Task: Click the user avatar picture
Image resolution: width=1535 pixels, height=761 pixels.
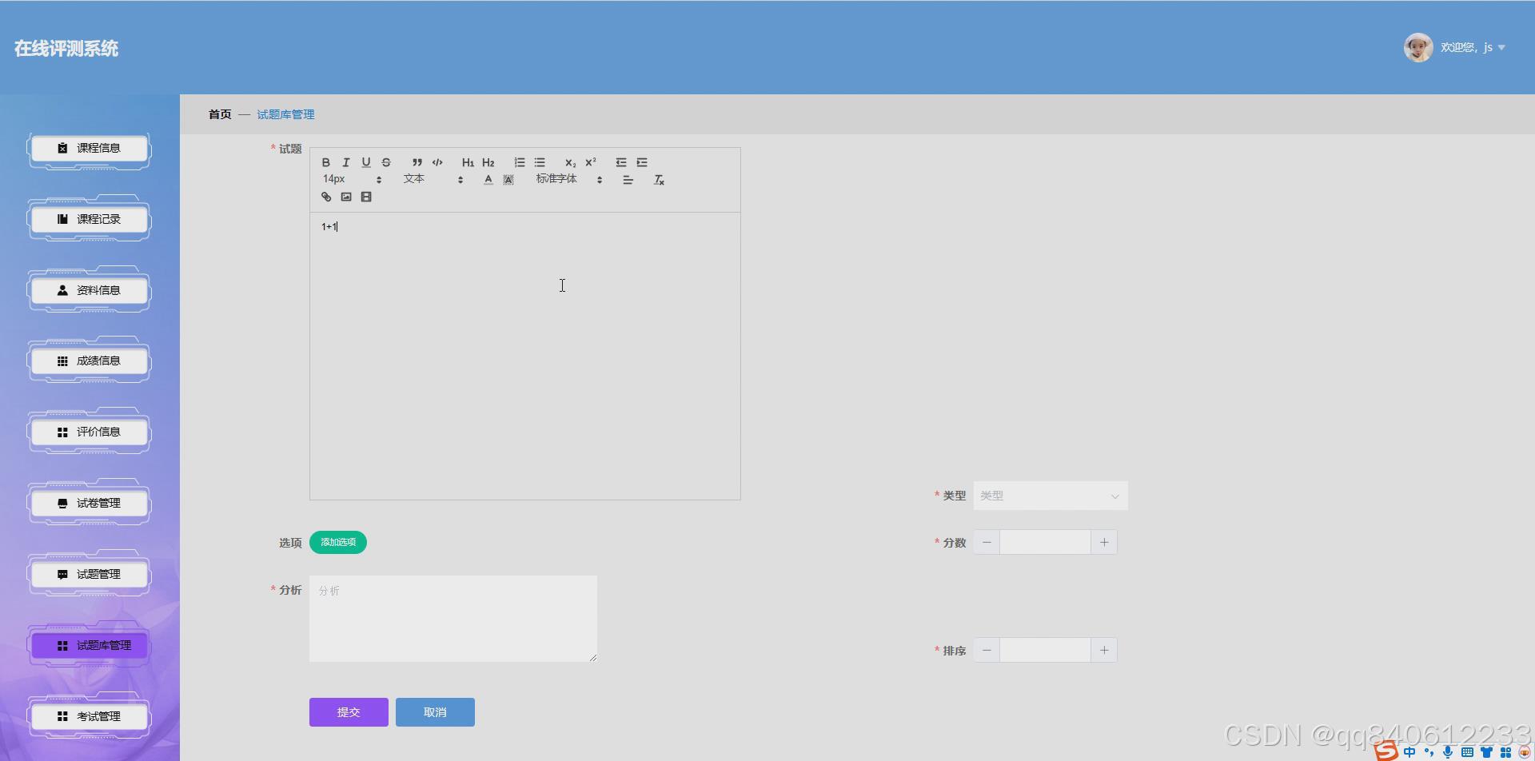Action: coord(1418,47)
